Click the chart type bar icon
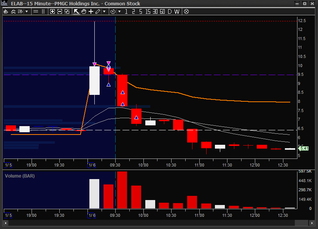 click(6, 11)
